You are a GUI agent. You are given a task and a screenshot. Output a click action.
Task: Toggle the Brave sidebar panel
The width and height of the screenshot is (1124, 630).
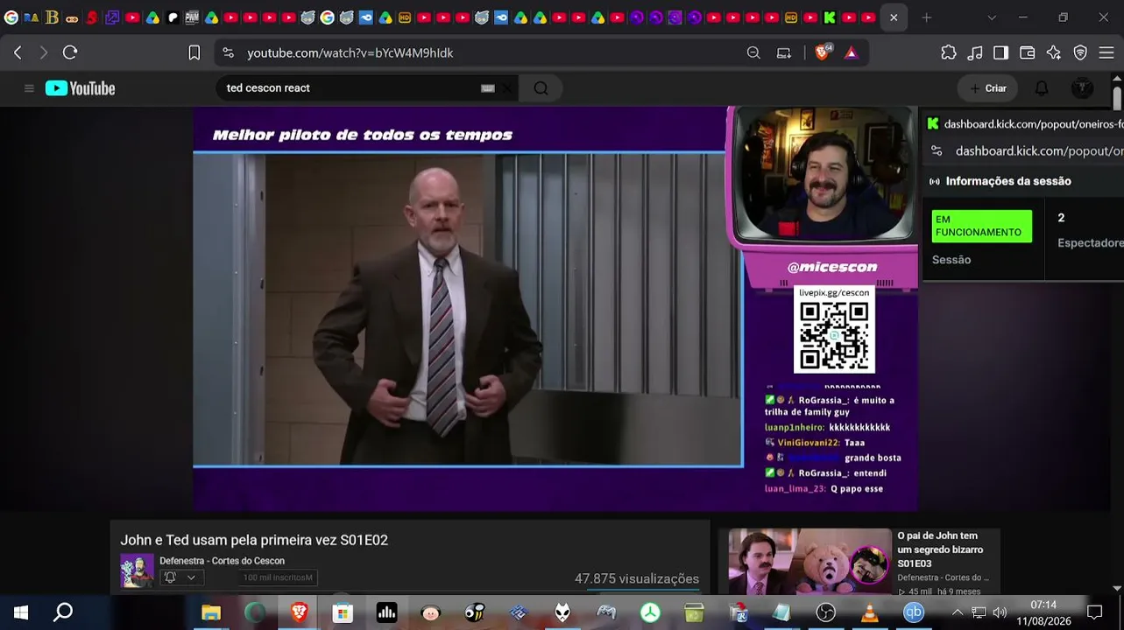click(x=1000, y=52)
